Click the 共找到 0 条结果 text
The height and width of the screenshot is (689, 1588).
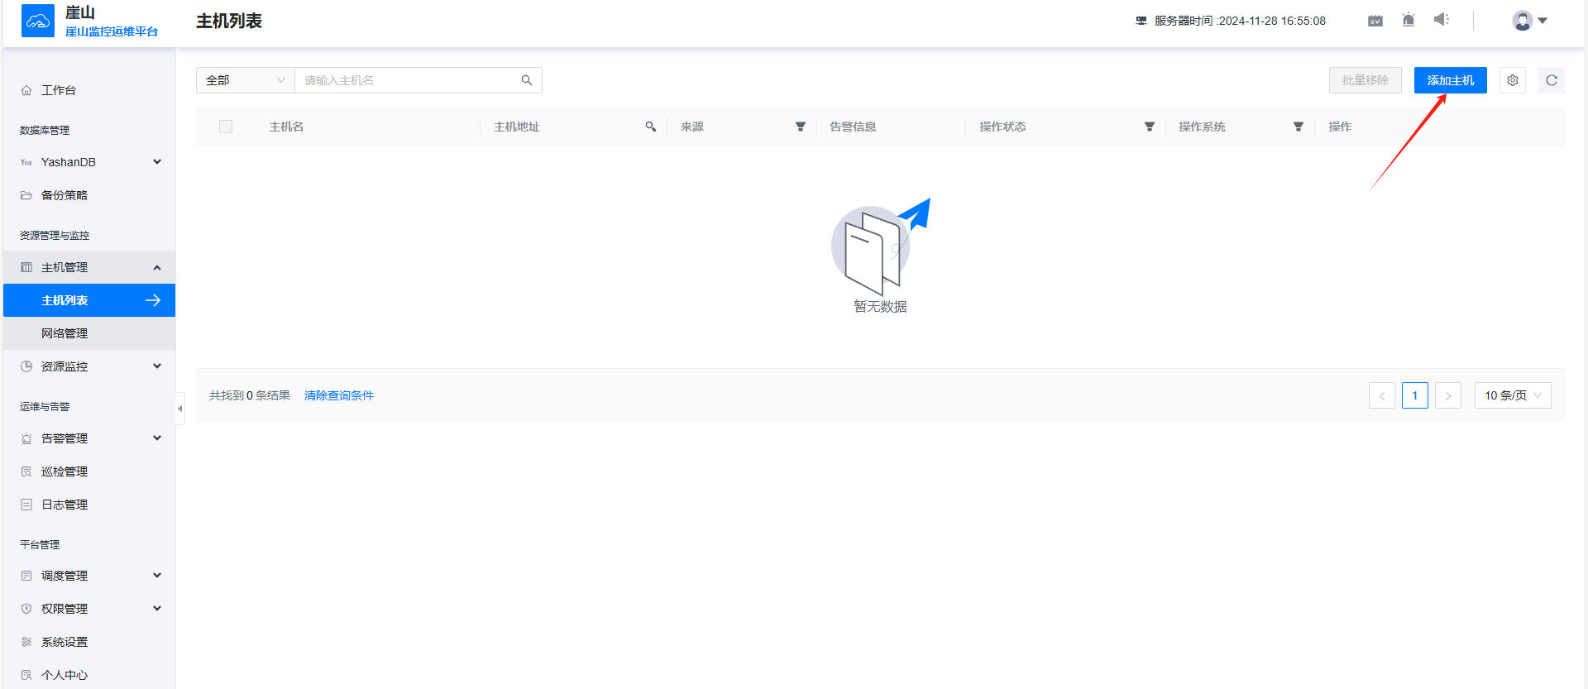[250, 395]
